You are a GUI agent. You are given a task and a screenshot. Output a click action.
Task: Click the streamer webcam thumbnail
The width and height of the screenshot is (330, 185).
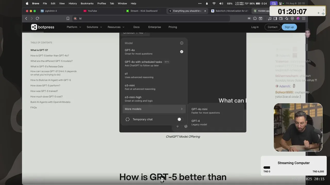pos(298,127)
